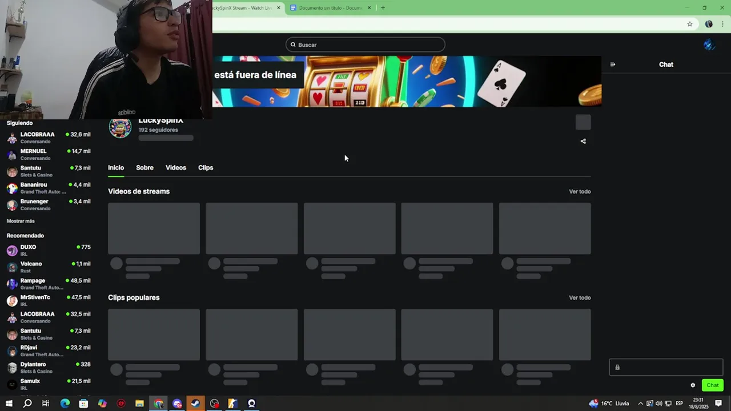Switch to the Inicio tab
731x411 pixels.
pos(116,168)
